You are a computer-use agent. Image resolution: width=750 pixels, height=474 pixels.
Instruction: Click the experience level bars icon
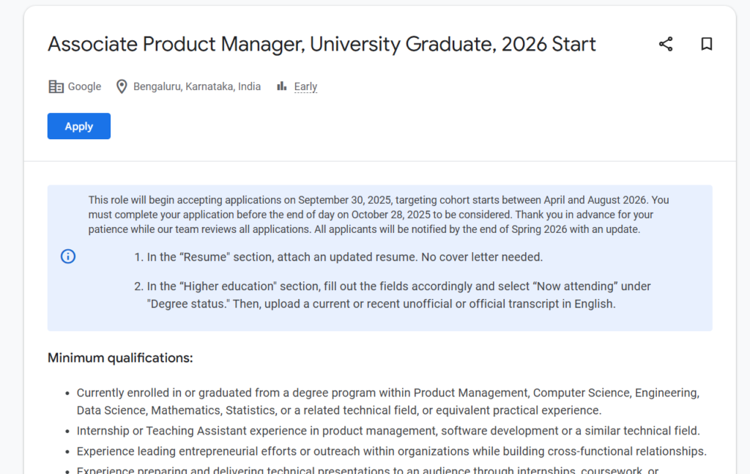click(281, 86)
